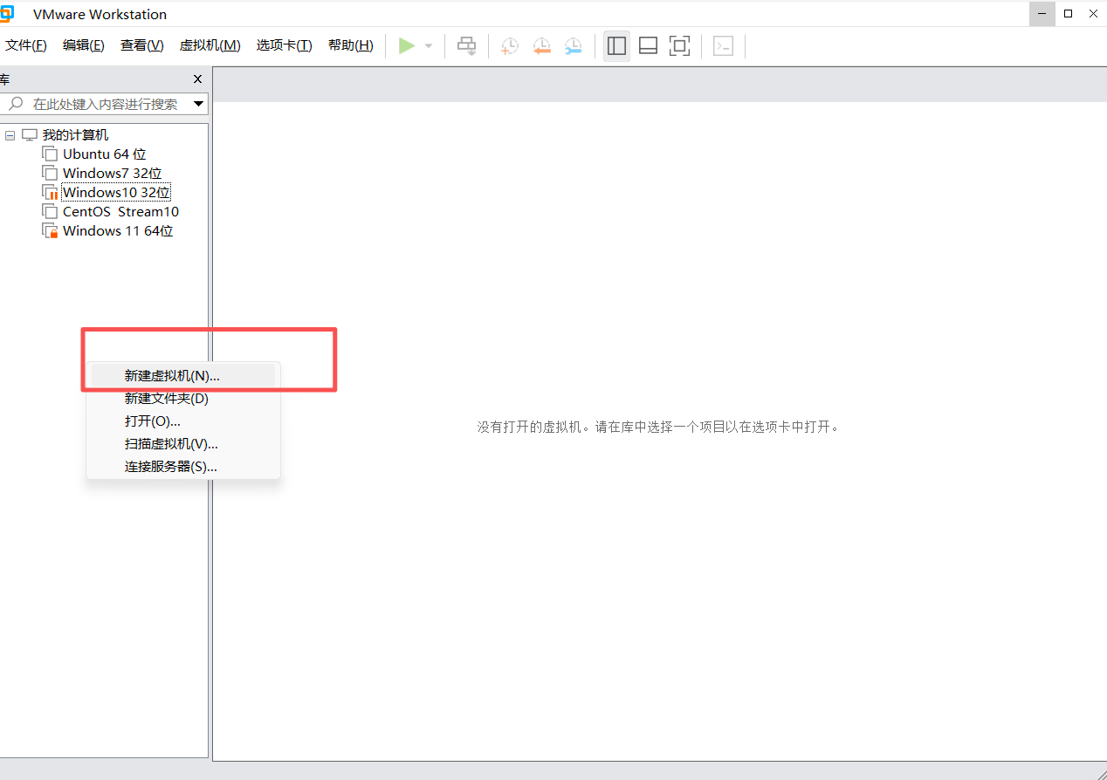Open the 编辑(E) menu
Image resolution: width=1107 pixels, height=780 pixels.
84,46
